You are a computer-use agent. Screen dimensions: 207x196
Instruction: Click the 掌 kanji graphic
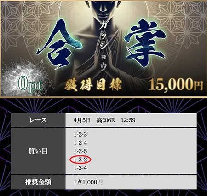[x=144, y=44]
